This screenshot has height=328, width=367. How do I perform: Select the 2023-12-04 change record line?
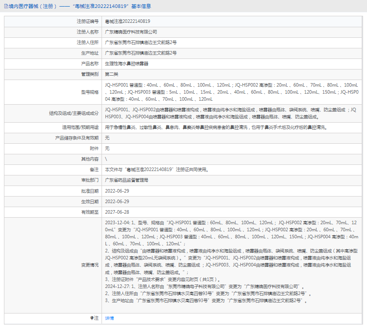(x=231, y=233)
